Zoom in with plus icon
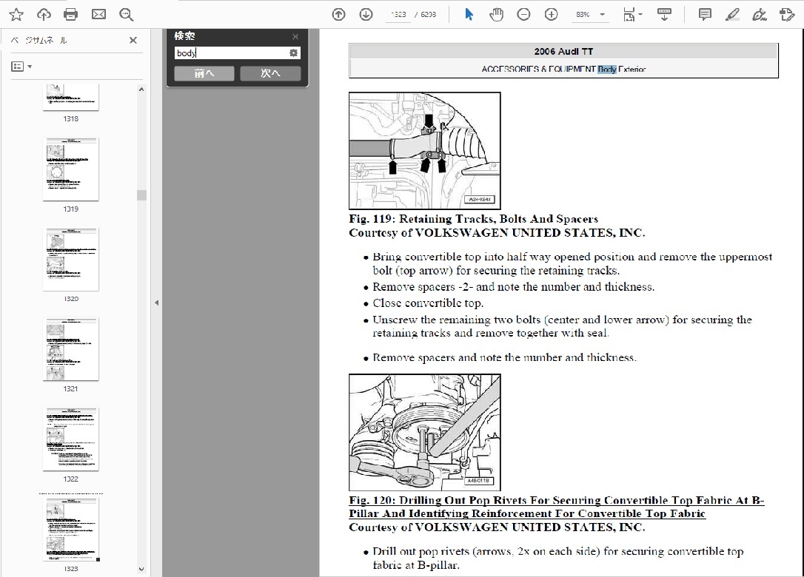The height and width of the screenshot is (577, 804). click(552, 14)
